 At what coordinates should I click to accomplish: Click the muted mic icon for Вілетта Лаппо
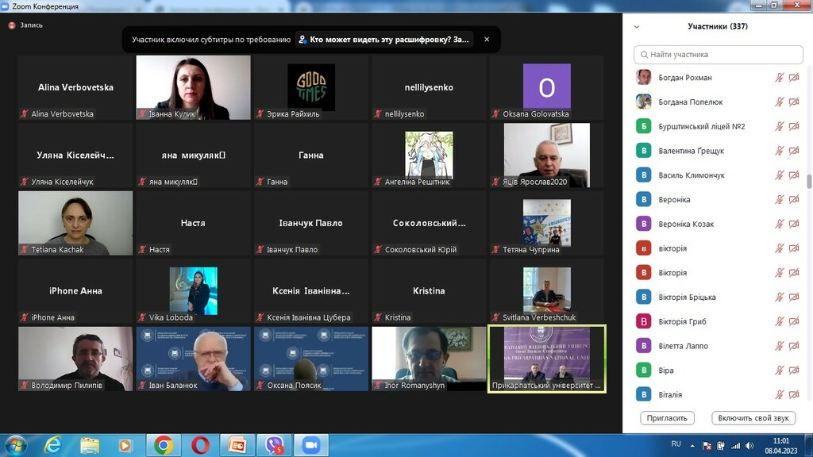(780, 346)
